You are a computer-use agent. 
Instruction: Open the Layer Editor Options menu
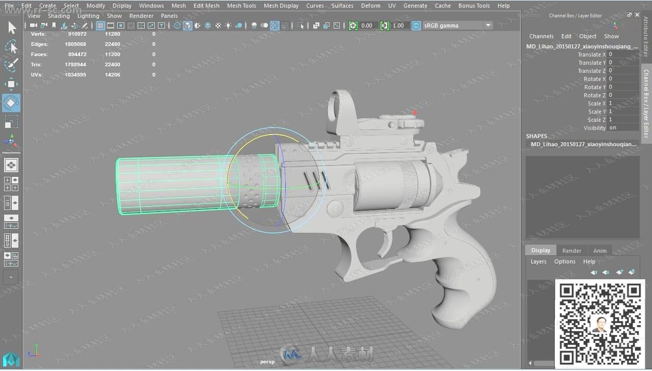click(x=564, y=261)
